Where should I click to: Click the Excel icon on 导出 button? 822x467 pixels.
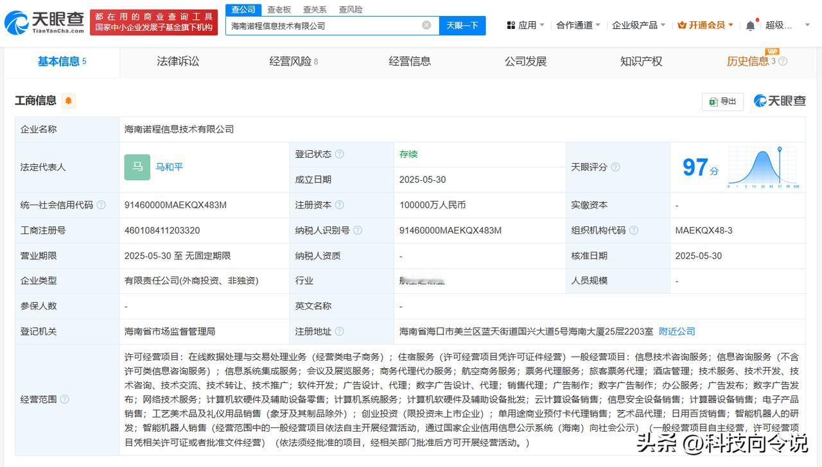713,101
